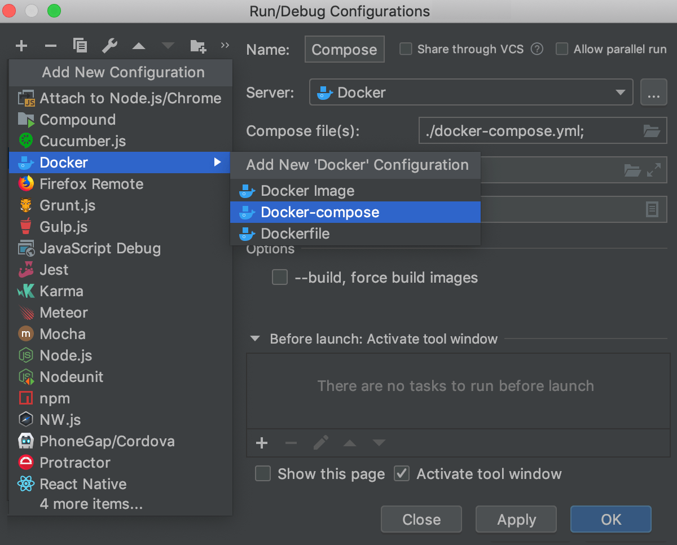Select Grunt.js configuration type
This screenshot has height=545, width=677.
[x=120, y=205]
